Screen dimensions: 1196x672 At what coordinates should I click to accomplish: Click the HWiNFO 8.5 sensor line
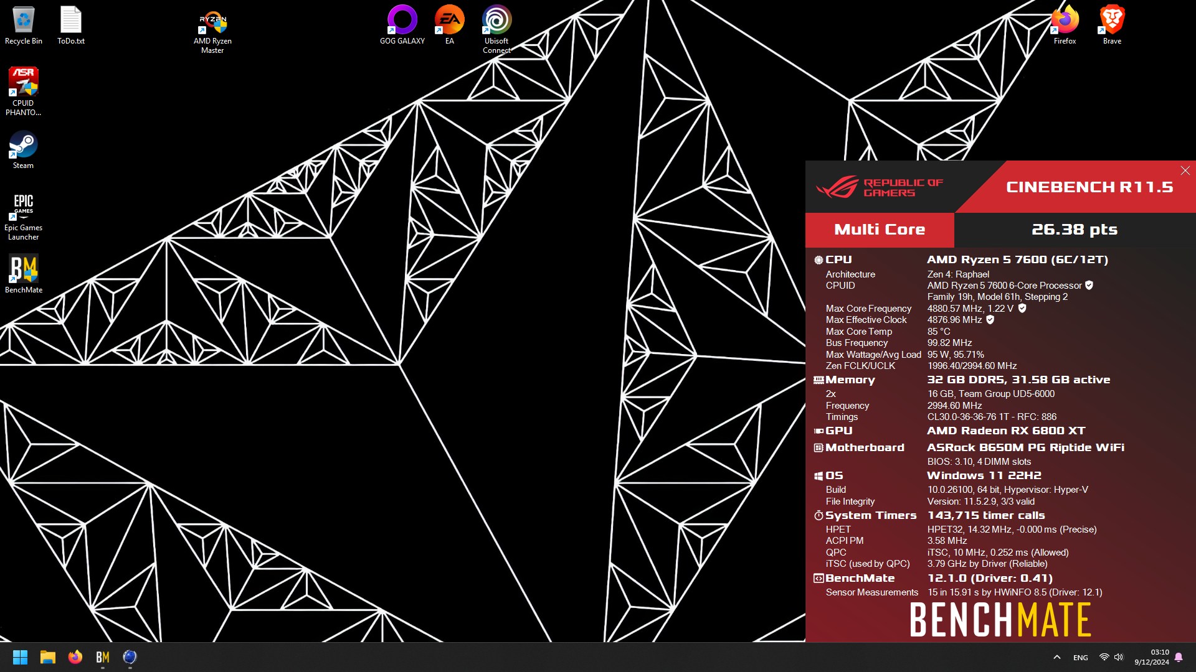tap(1015, 592)
